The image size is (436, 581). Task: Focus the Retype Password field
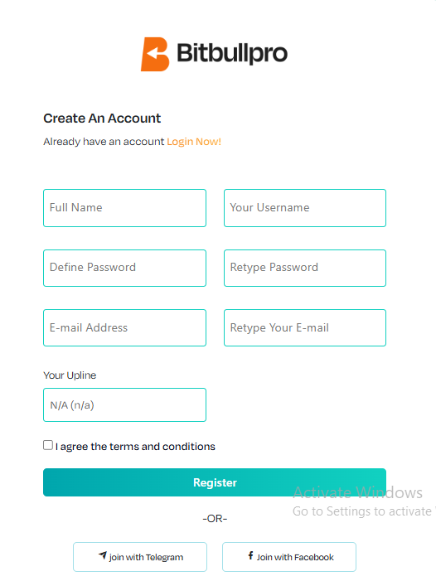tap(305, 268)
